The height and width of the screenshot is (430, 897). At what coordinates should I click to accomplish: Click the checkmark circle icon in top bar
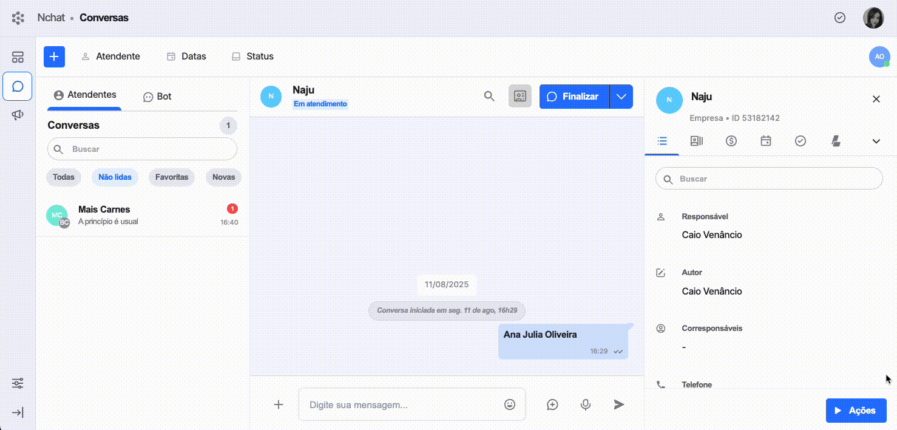pyautogui.click(x=840, y=18)
